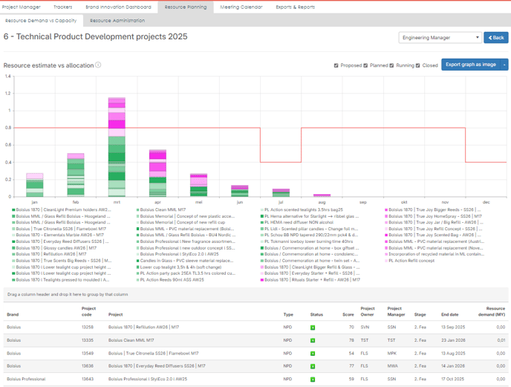The width and height of the screenshot is (511, 387).
Task: Click project True Citronella SS26 Flamebowl row
Action: pos(255,354)
